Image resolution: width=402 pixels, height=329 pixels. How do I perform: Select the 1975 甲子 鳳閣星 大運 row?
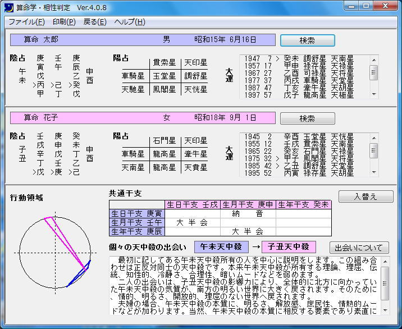pos(299,158)
